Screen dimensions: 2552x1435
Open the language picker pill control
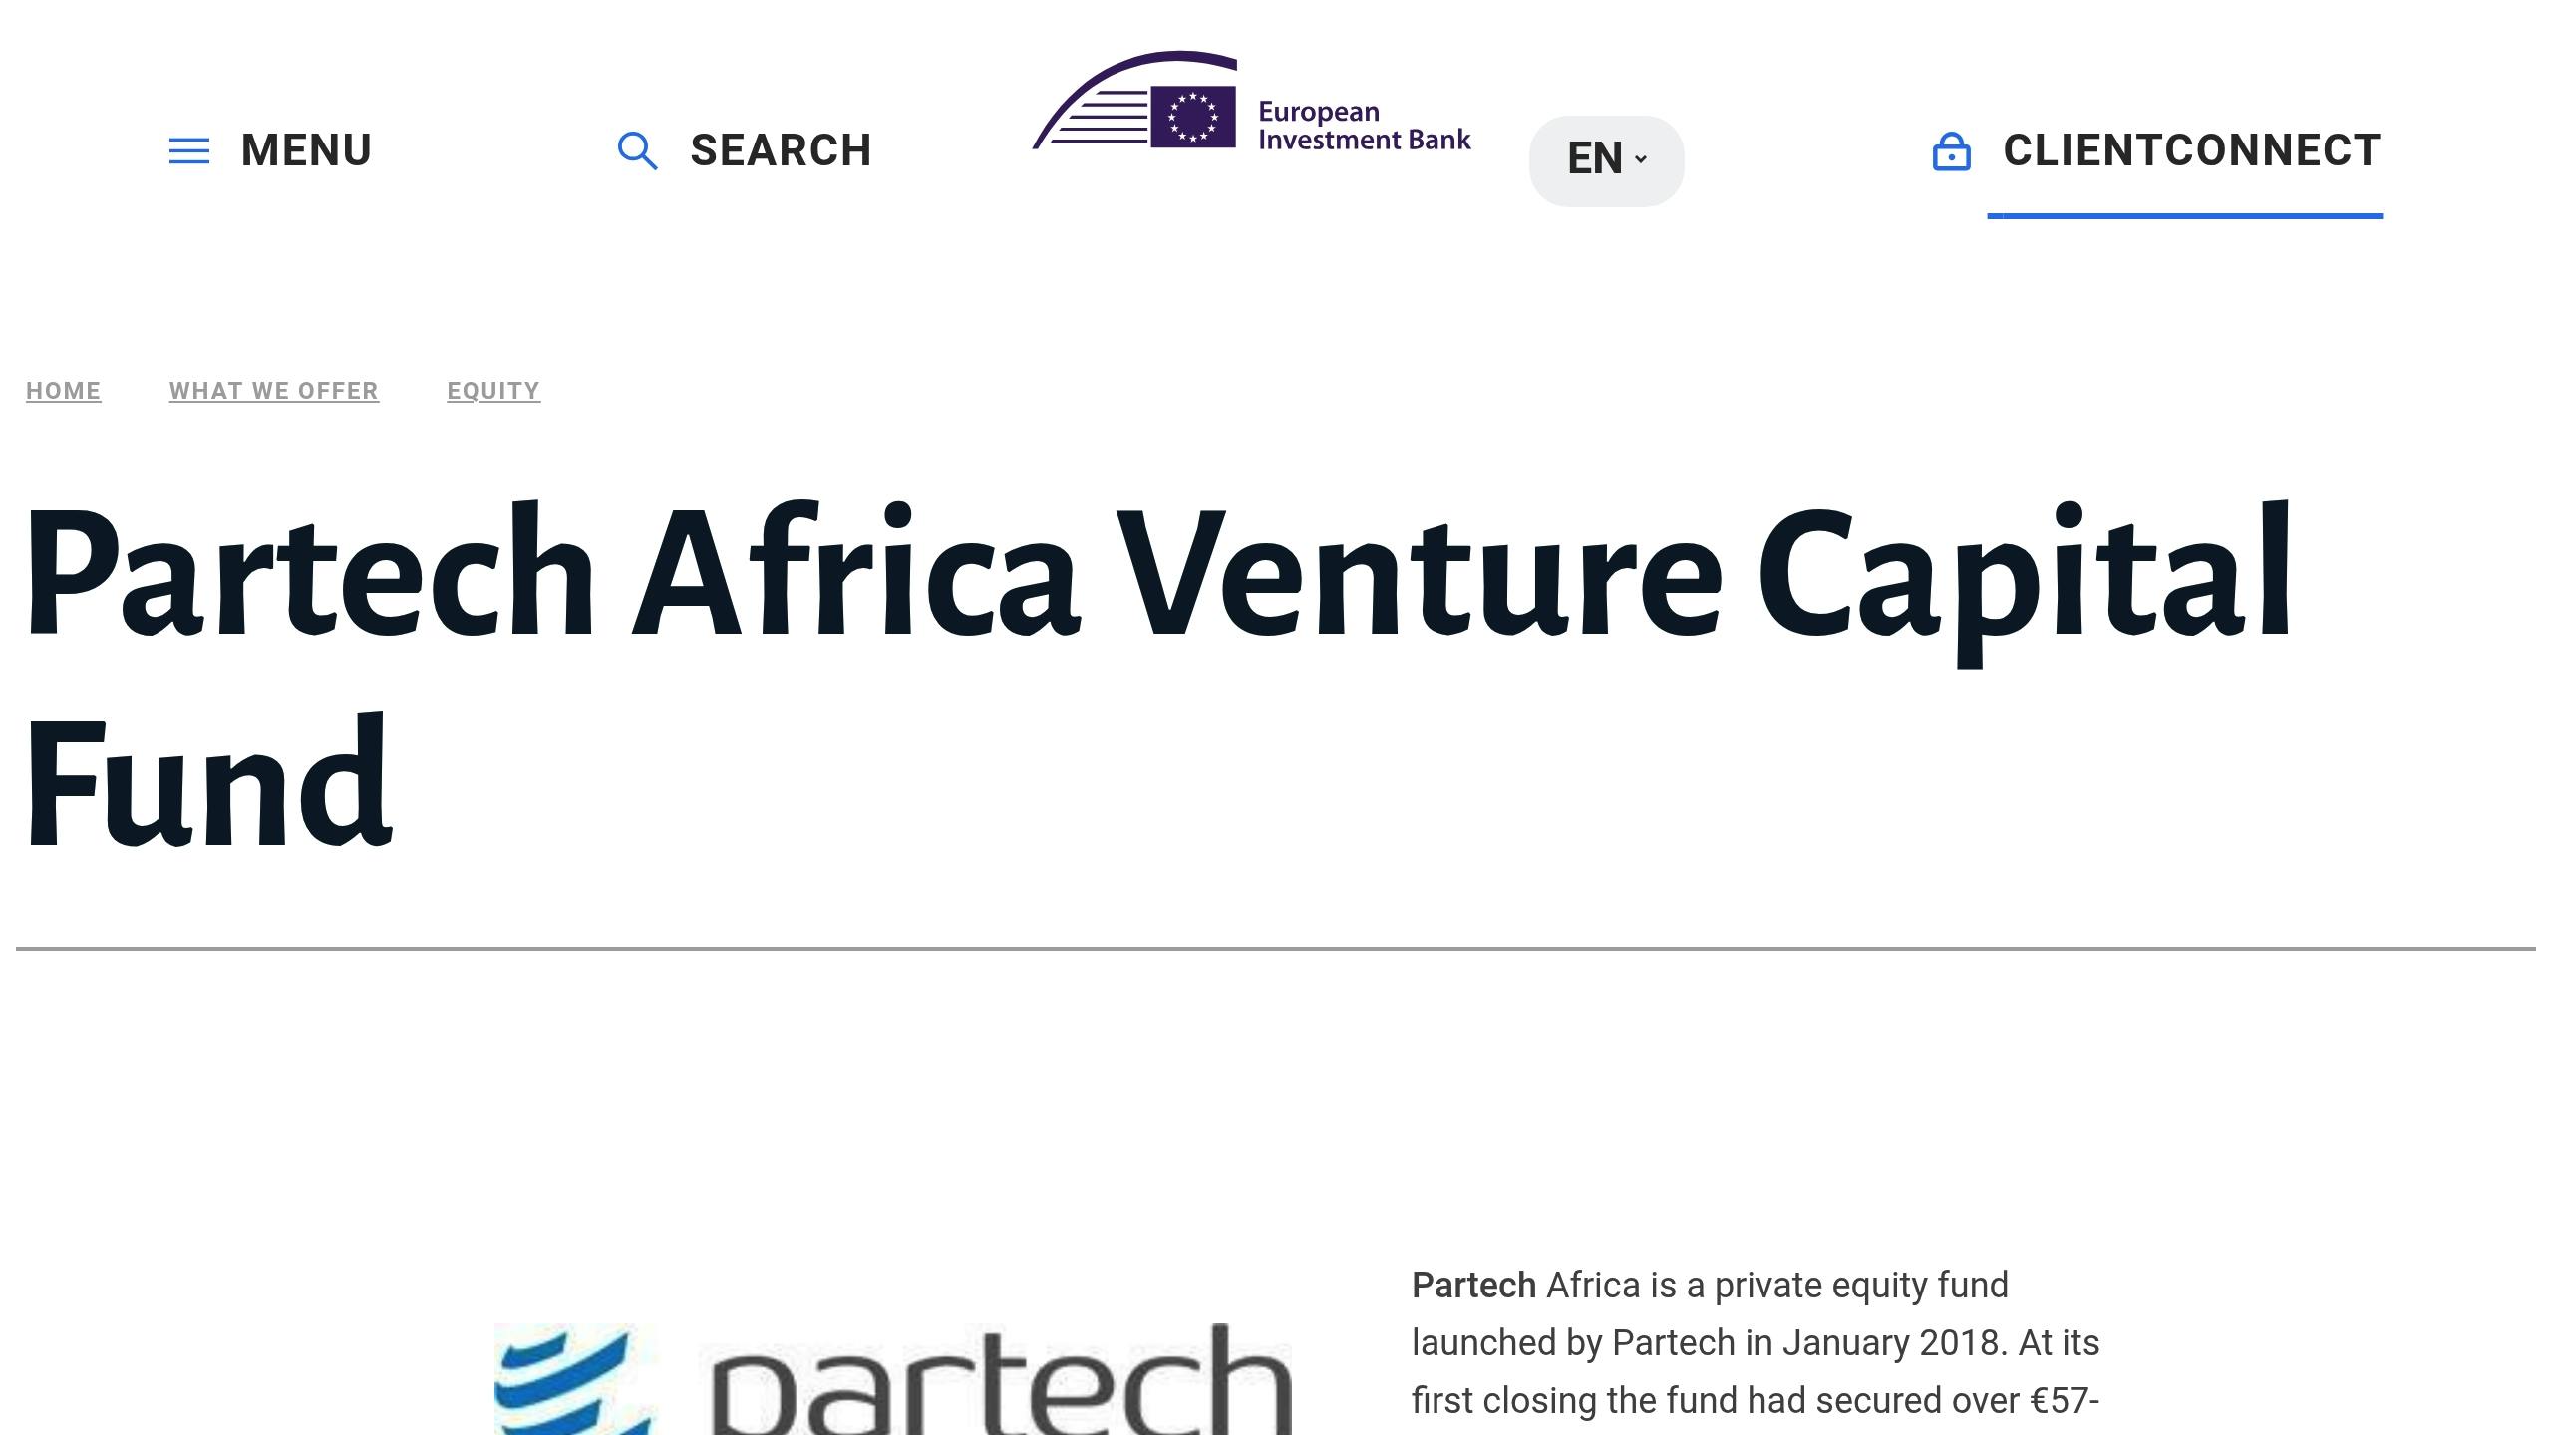click(1605, 159)
